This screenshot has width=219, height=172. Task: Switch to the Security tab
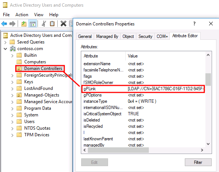coord(146,36)
